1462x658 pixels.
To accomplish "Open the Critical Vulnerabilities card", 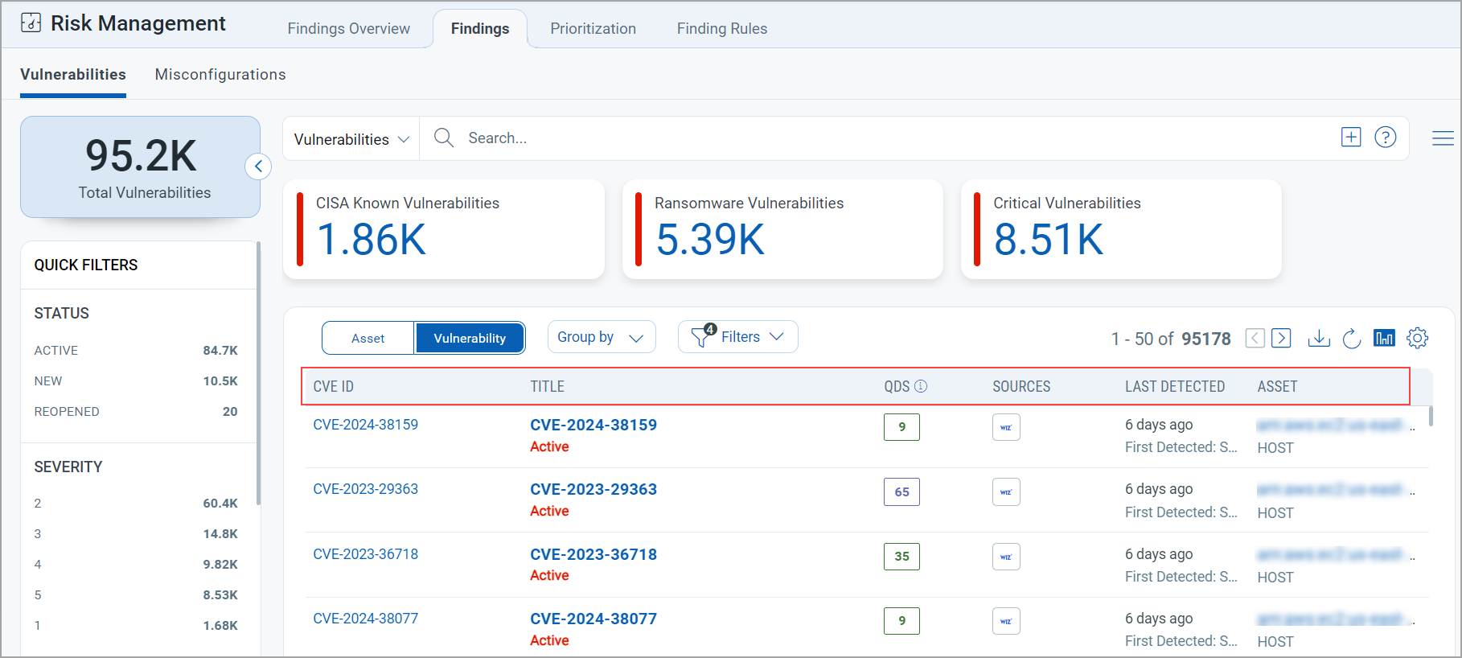I will (x=1121, y=229).
